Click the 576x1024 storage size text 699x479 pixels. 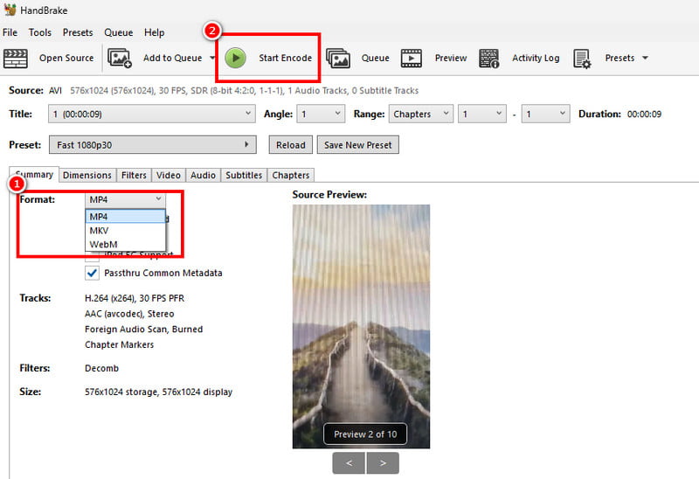tap(158, 392)
